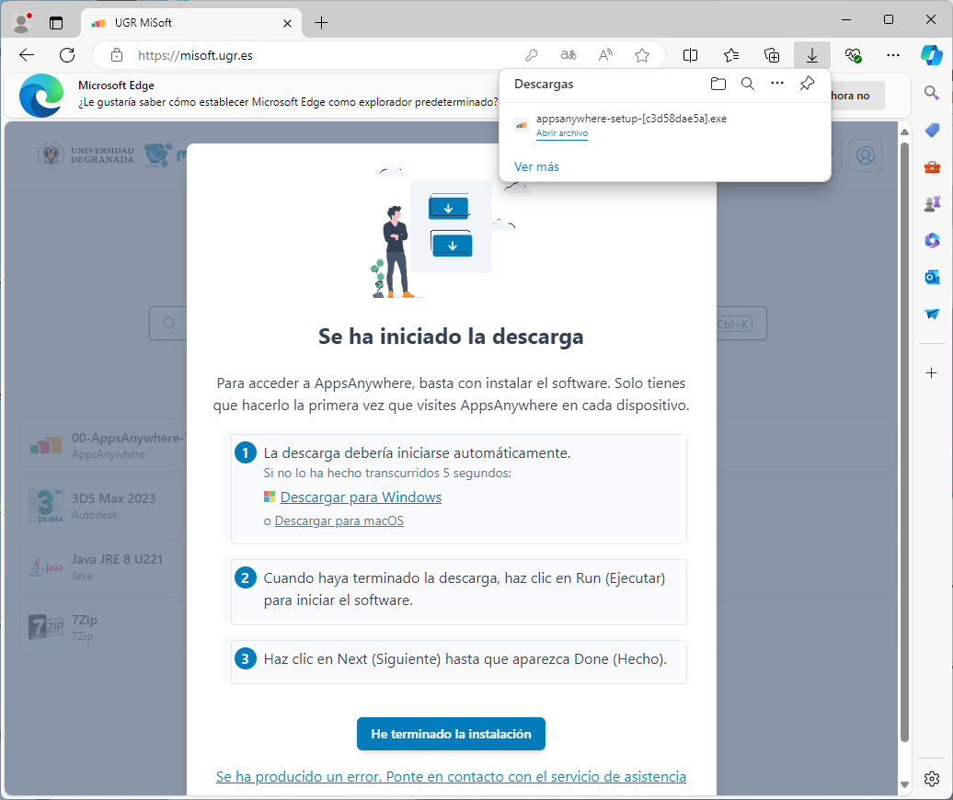Click He terminado la instalación button

point(451,734)
